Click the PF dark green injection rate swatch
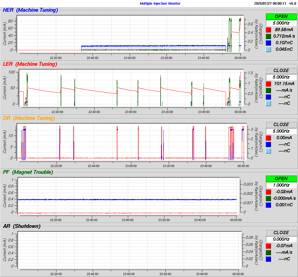The image size is (298, 277). 268,198
